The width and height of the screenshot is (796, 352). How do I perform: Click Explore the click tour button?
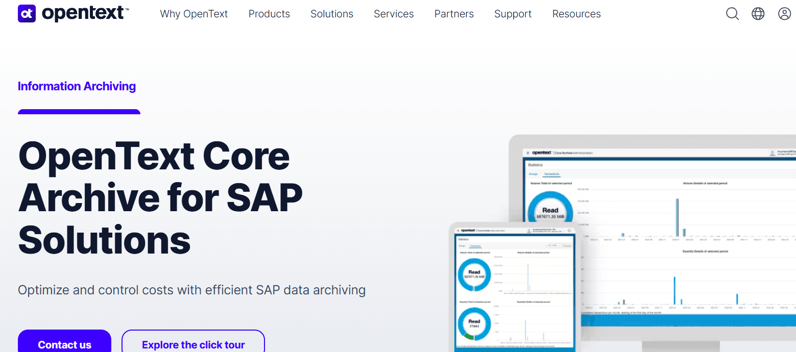coord(193,341)
